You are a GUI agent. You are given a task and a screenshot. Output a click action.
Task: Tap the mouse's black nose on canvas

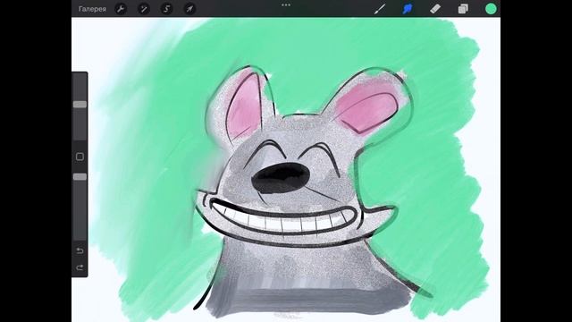click(280, 178)
